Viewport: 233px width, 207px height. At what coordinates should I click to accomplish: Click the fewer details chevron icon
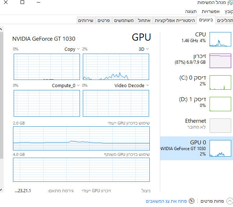(229, 201)
